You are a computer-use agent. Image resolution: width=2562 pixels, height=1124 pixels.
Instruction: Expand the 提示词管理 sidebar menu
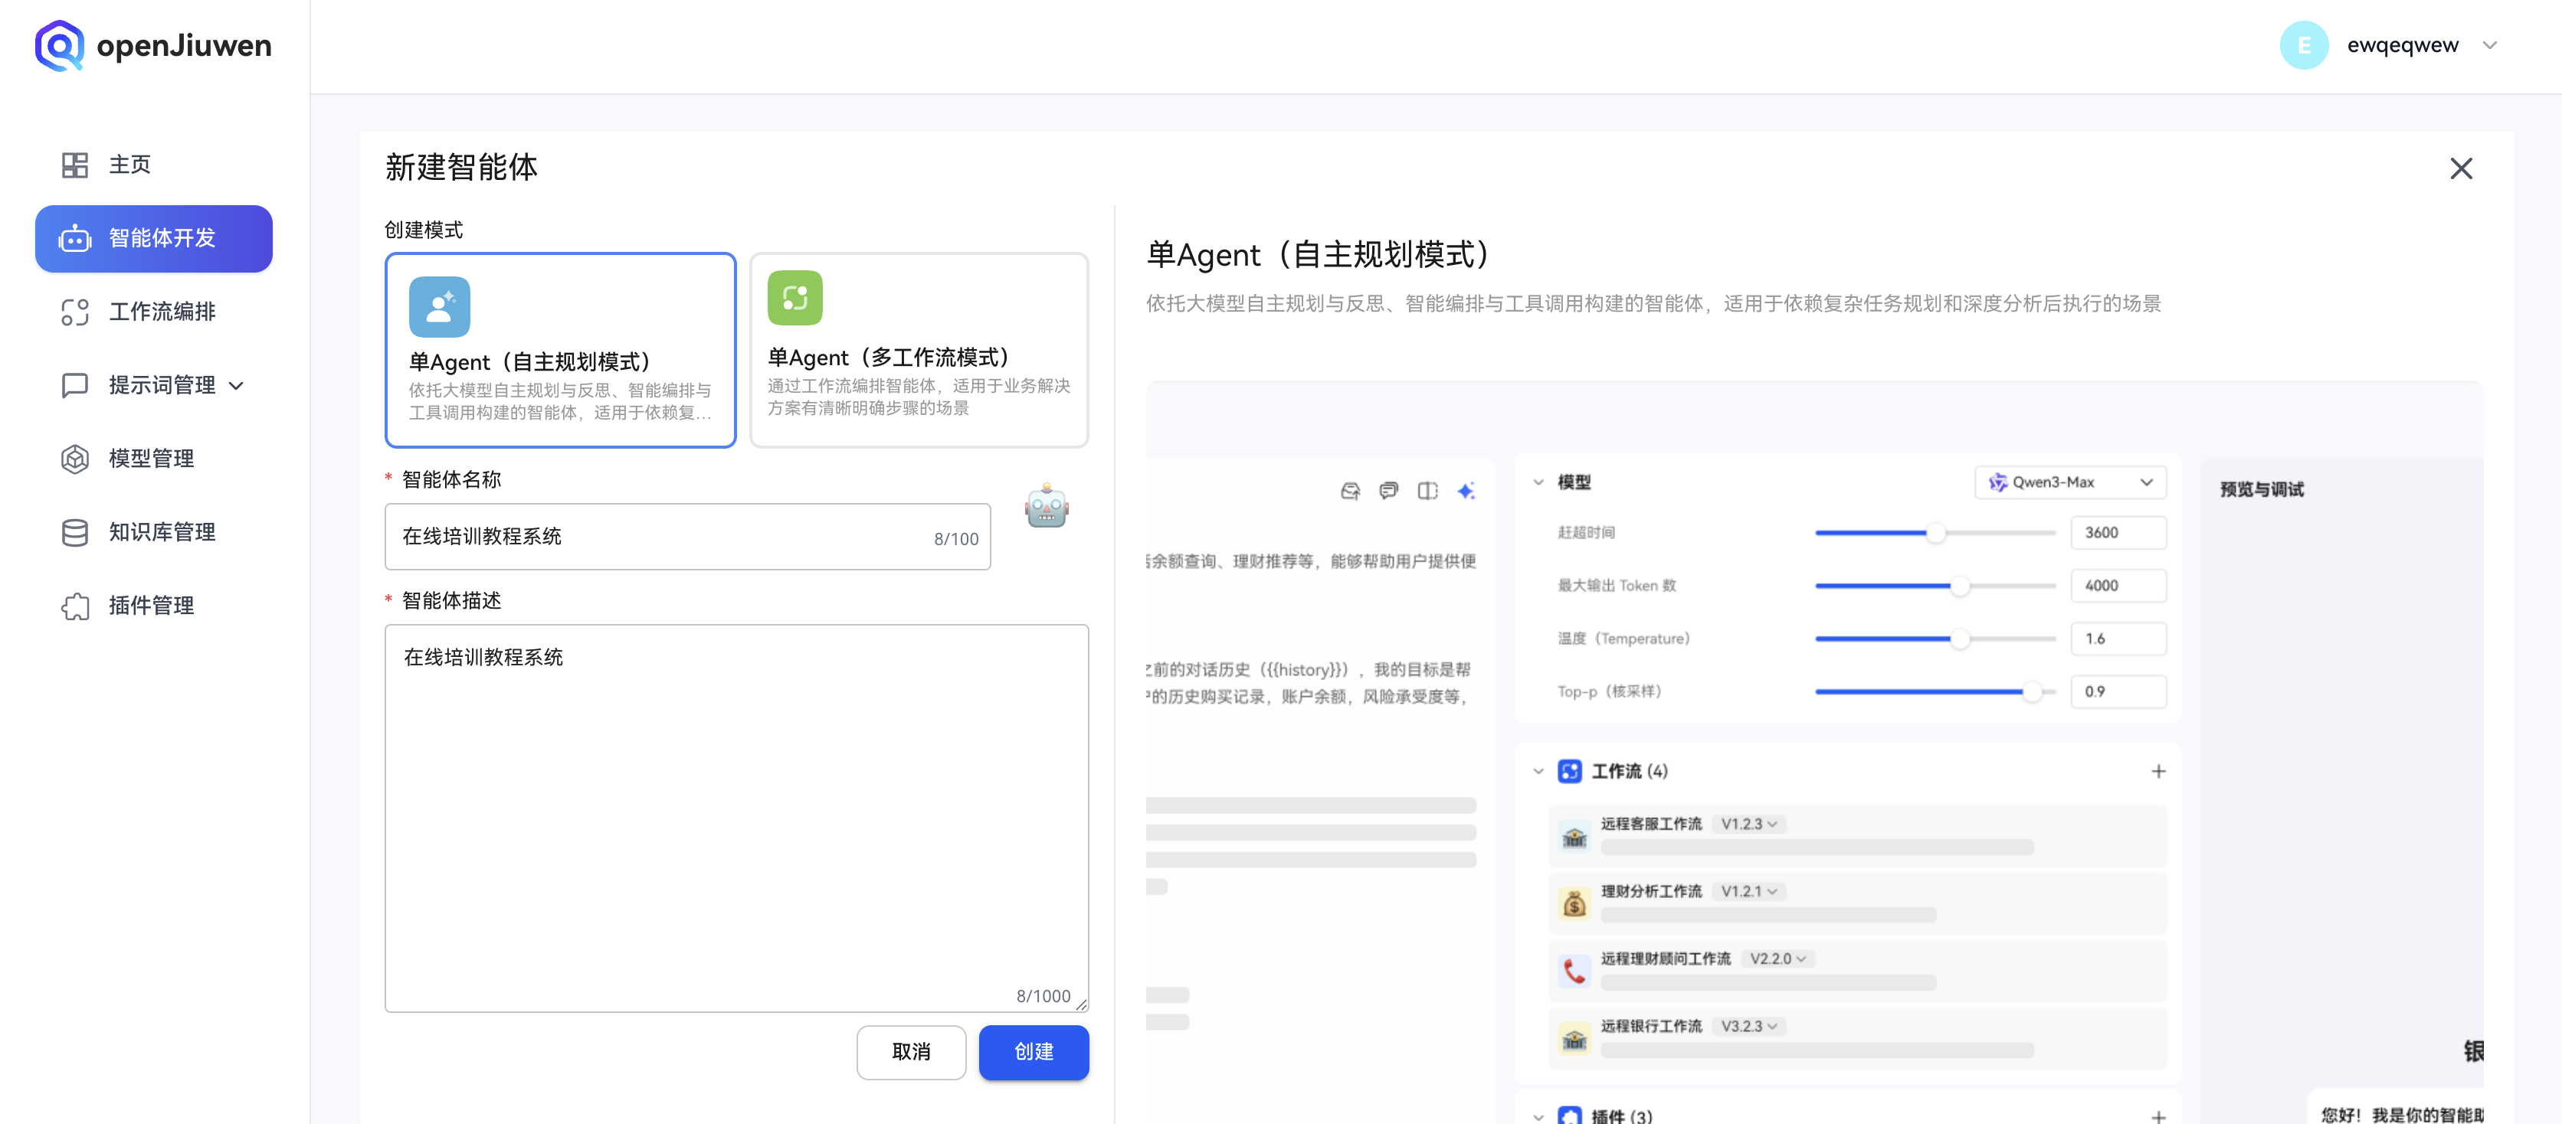click(x=236, y=386)
